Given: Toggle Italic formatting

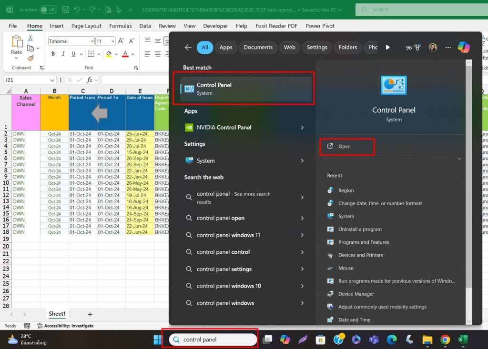Looking at the screenshot, I should click(x=63, y=54).
